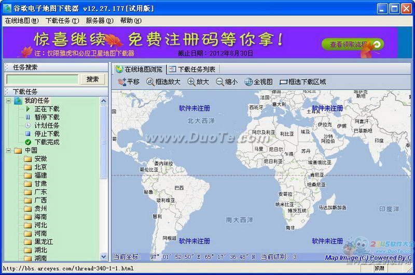The width and height of the screenshot is (415, 275).
Task: Click the 搜索 button
Action: point(92,79)
